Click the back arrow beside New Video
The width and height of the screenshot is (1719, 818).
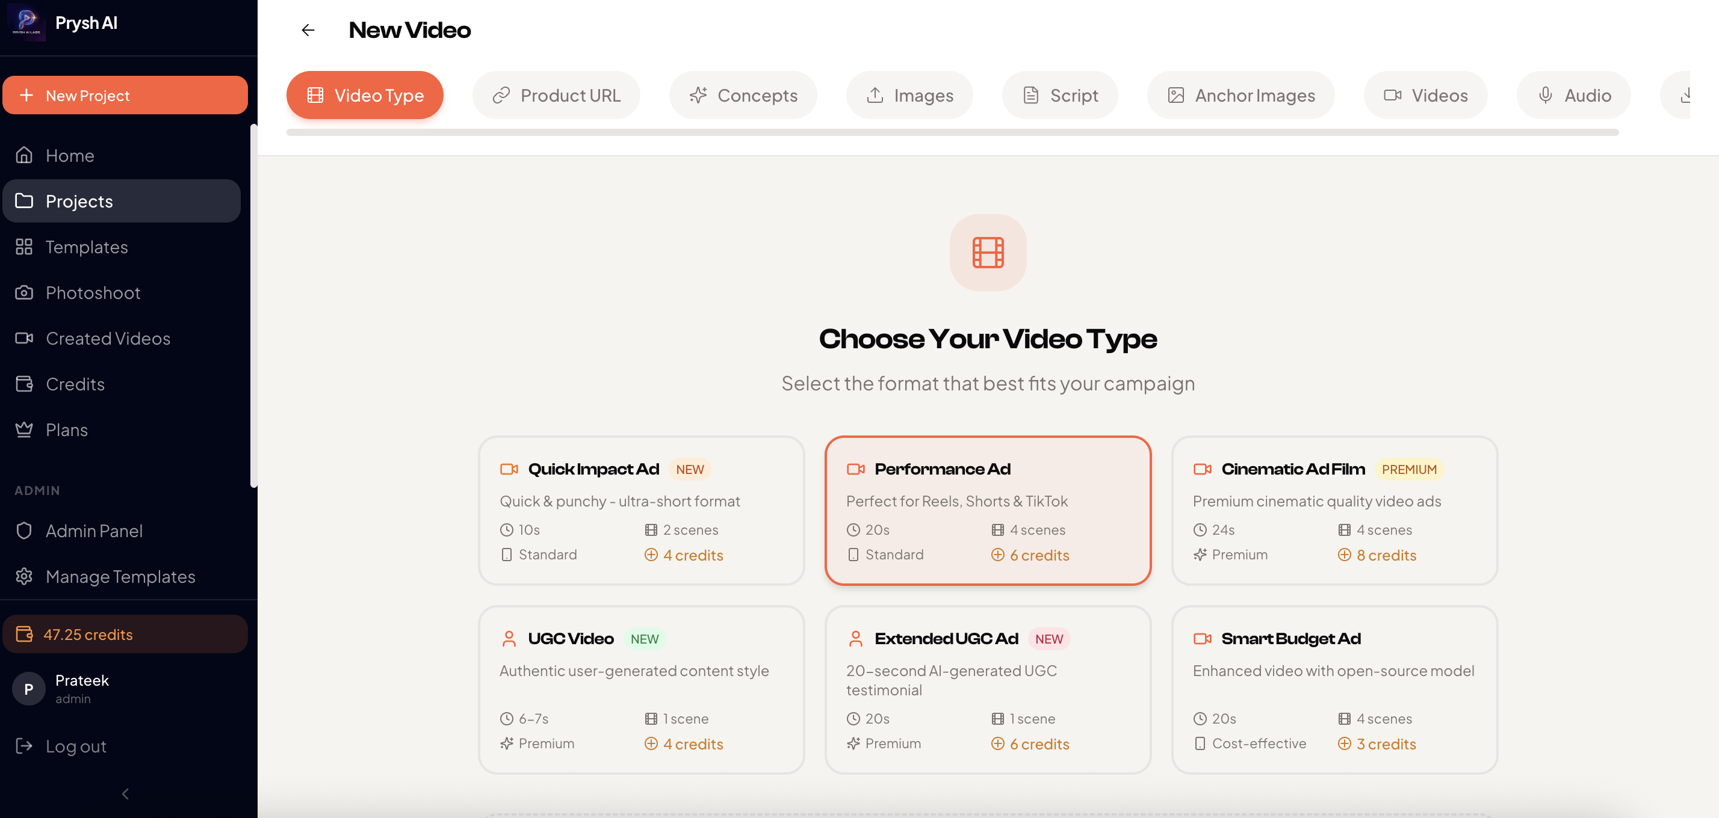[308, 30]
